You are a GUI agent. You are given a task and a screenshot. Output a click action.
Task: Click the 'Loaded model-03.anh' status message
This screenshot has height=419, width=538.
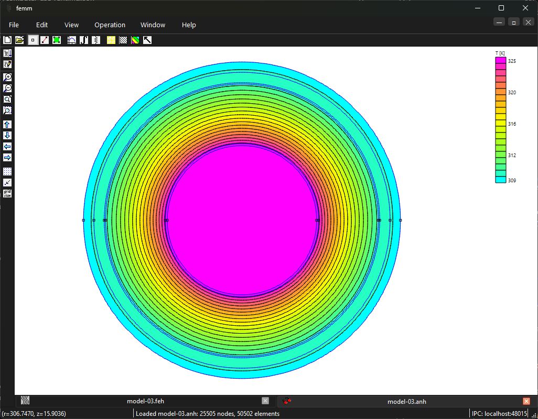(208, 414)
